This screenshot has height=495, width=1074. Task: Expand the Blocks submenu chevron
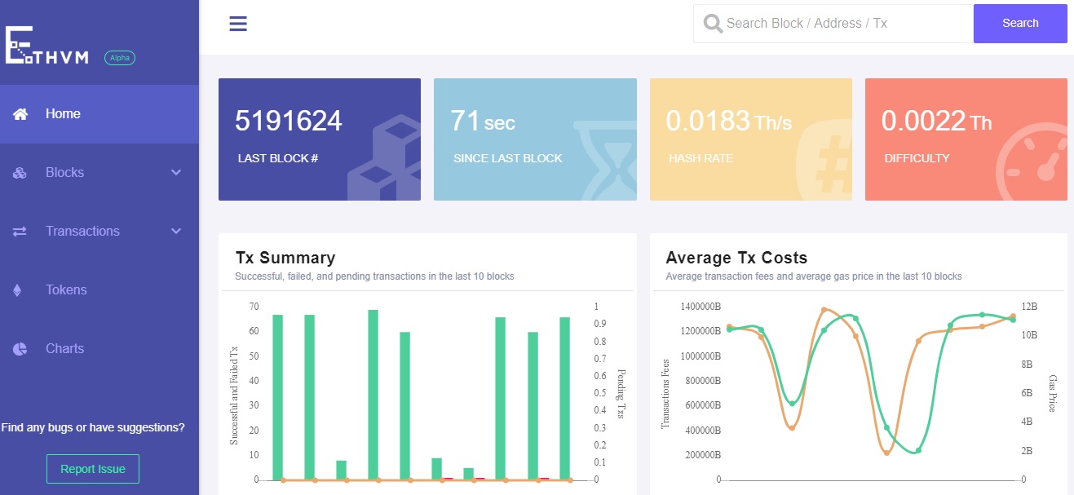click(x=176, y=173)
